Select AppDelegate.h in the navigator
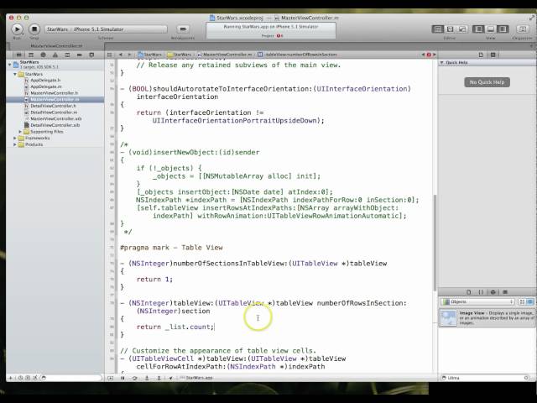 (55, 81)
